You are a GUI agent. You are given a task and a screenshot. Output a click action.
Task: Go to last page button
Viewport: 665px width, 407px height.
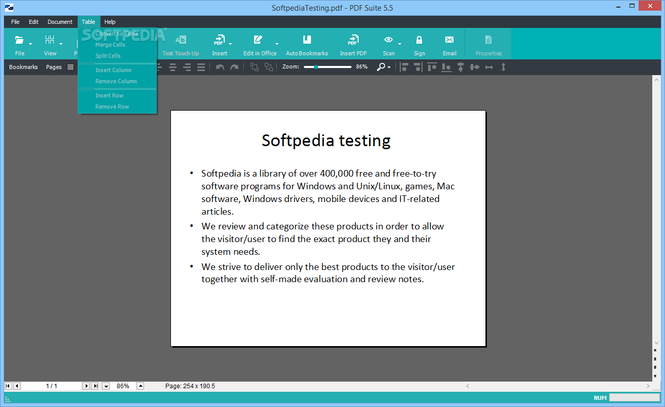[94, 386]
